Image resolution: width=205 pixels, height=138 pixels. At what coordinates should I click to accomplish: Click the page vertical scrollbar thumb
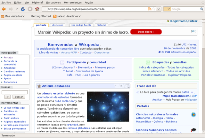[203, 35]
